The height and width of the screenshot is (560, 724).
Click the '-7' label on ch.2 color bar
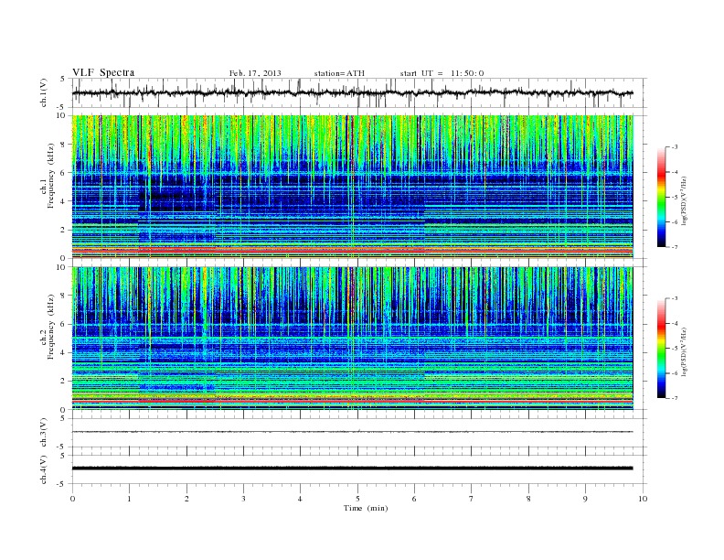point(675,398)
